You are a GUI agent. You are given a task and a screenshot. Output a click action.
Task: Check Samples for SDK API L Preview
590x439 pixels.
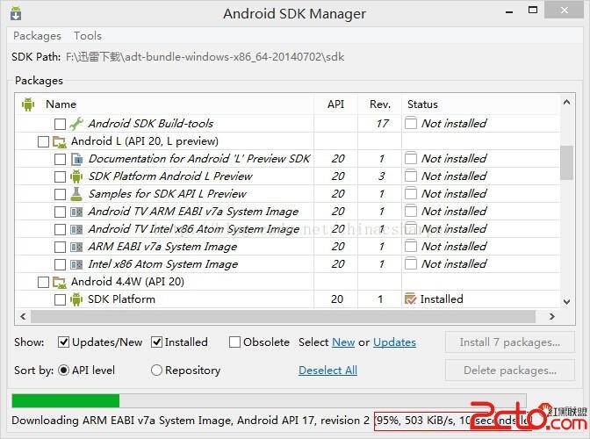tap(61, 195)
